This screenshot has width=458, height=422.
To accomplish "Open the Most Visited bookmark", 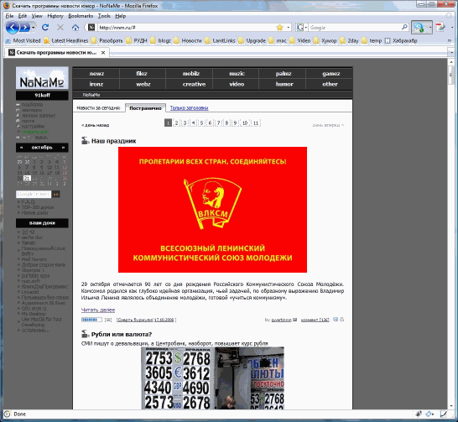I will coord(23,40).
